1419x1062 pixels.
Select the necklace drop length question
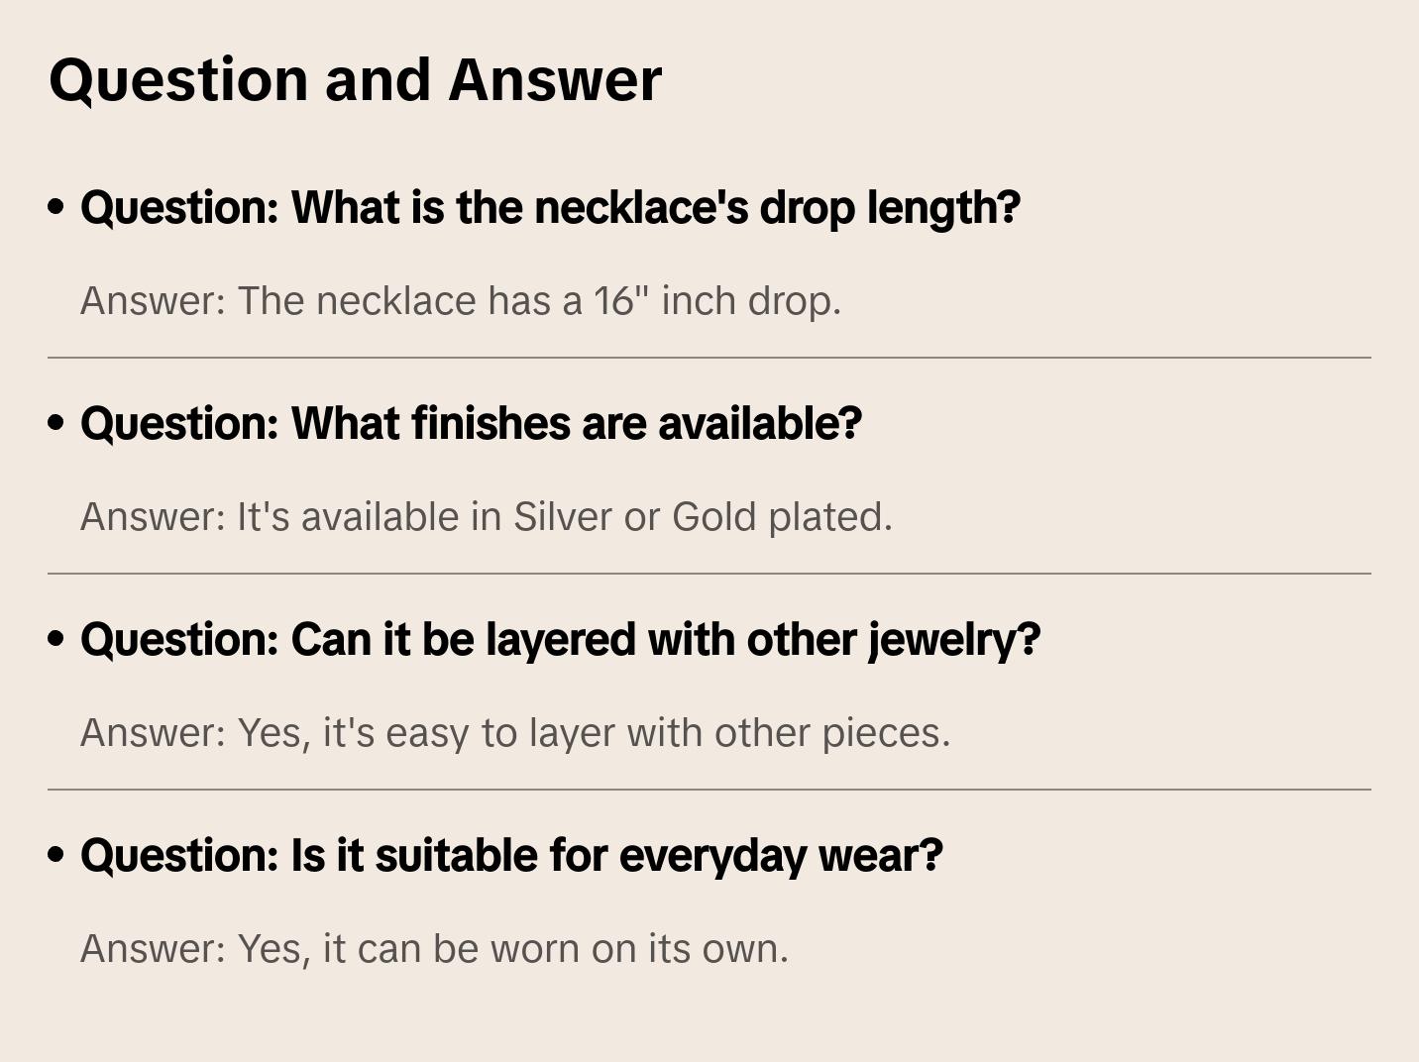point(550,208)
